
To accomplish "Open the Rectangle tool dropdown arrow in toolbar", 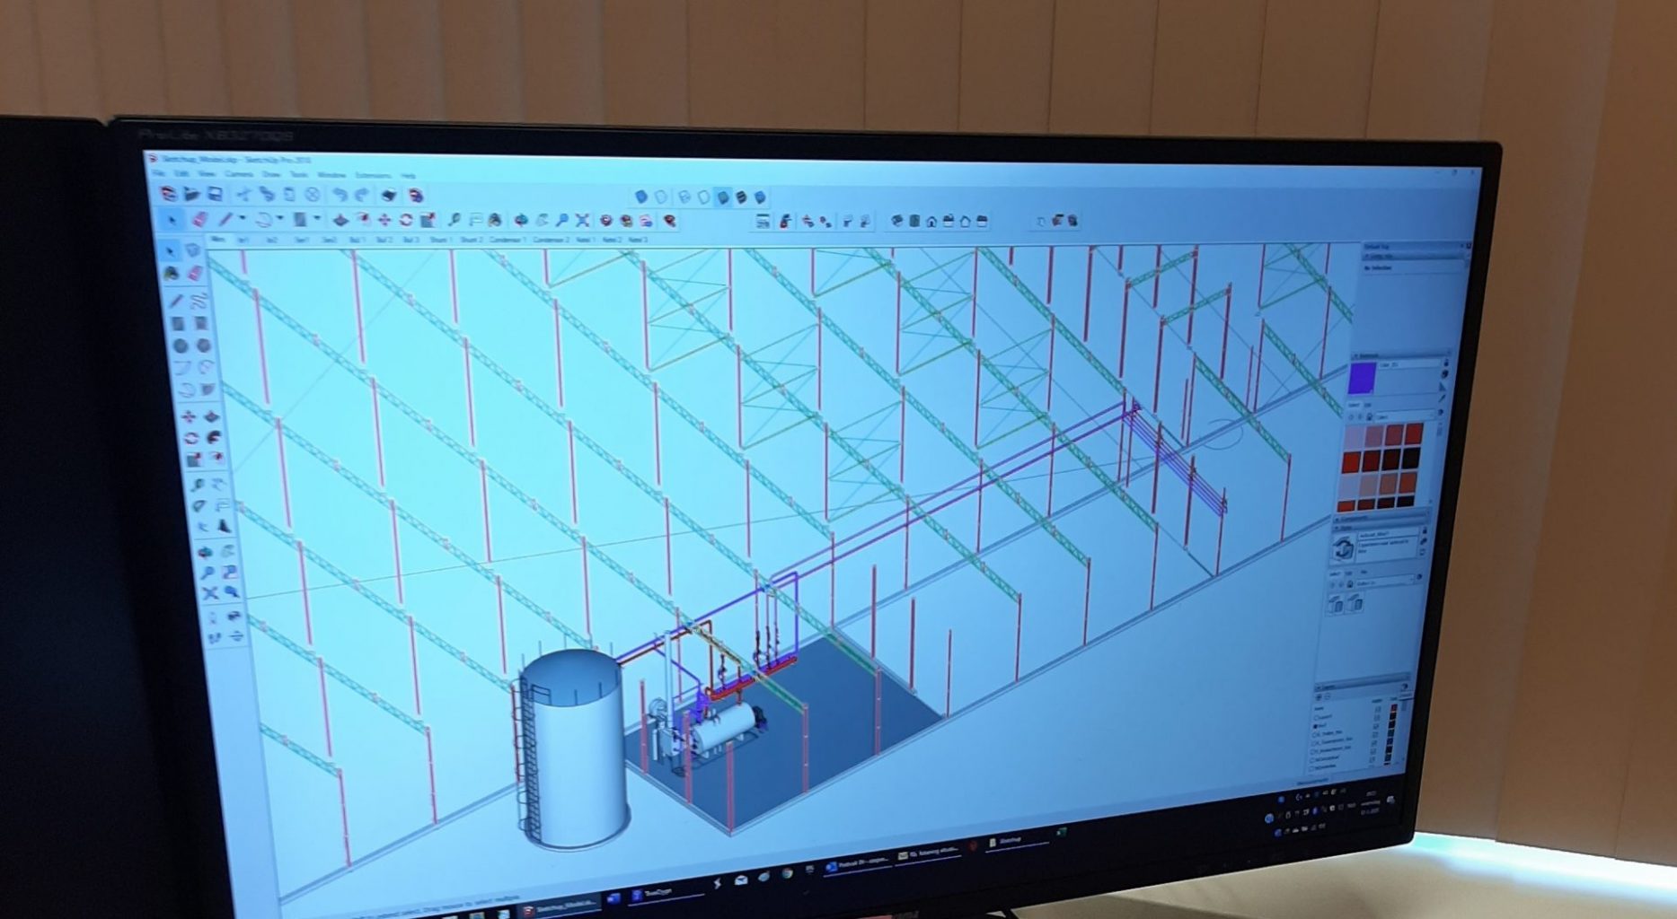I will (x=317, y=220).
